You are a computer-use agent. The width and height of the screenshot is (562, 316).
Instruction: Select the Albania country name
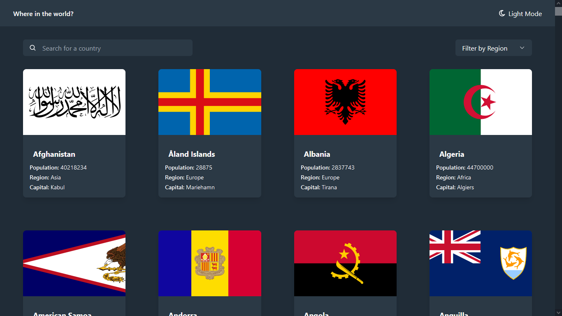coord(317,154)
